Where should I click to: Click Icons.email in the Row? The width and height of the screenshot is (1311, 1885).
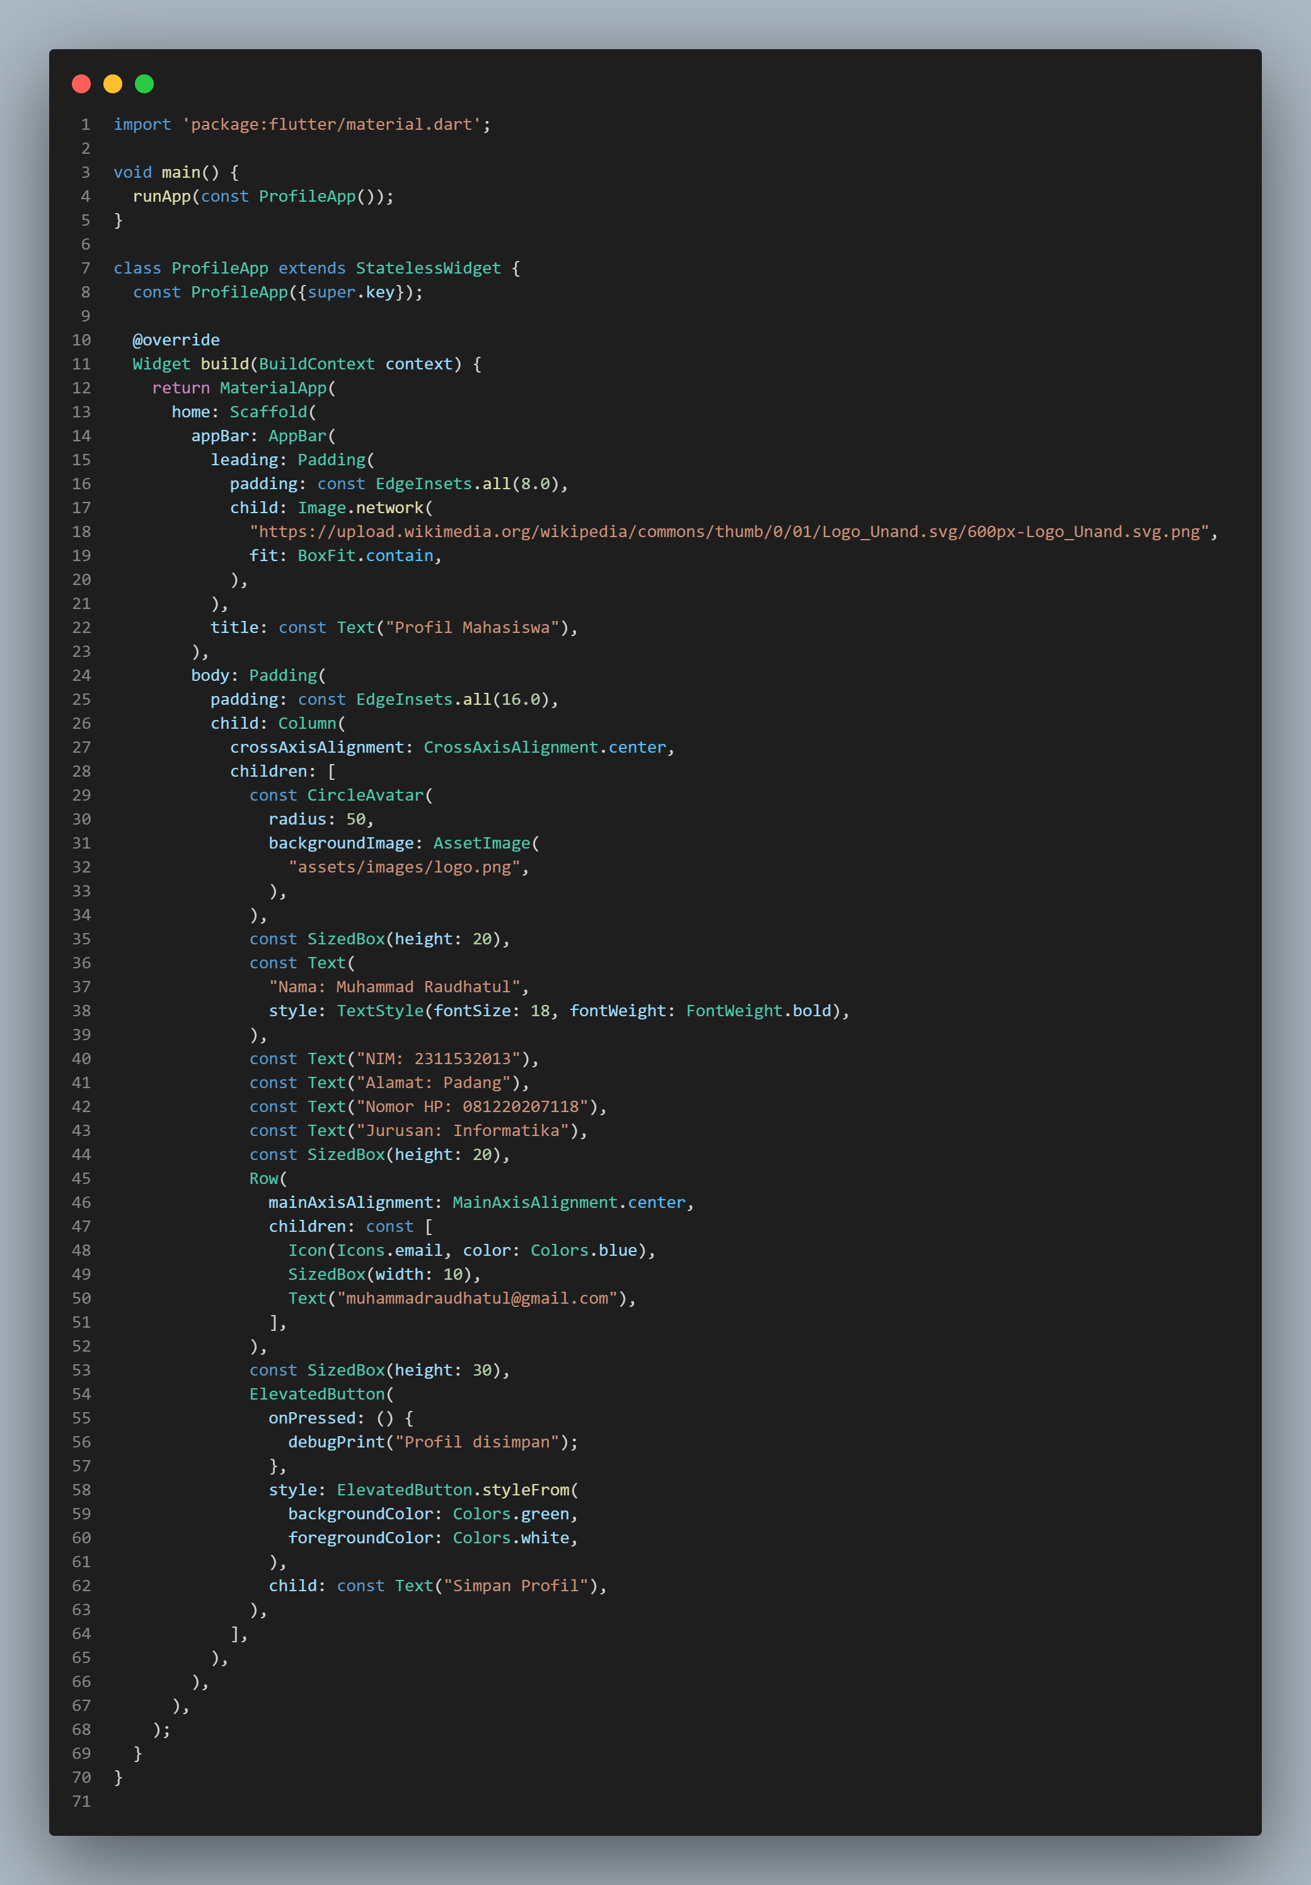pos(389,1250)
